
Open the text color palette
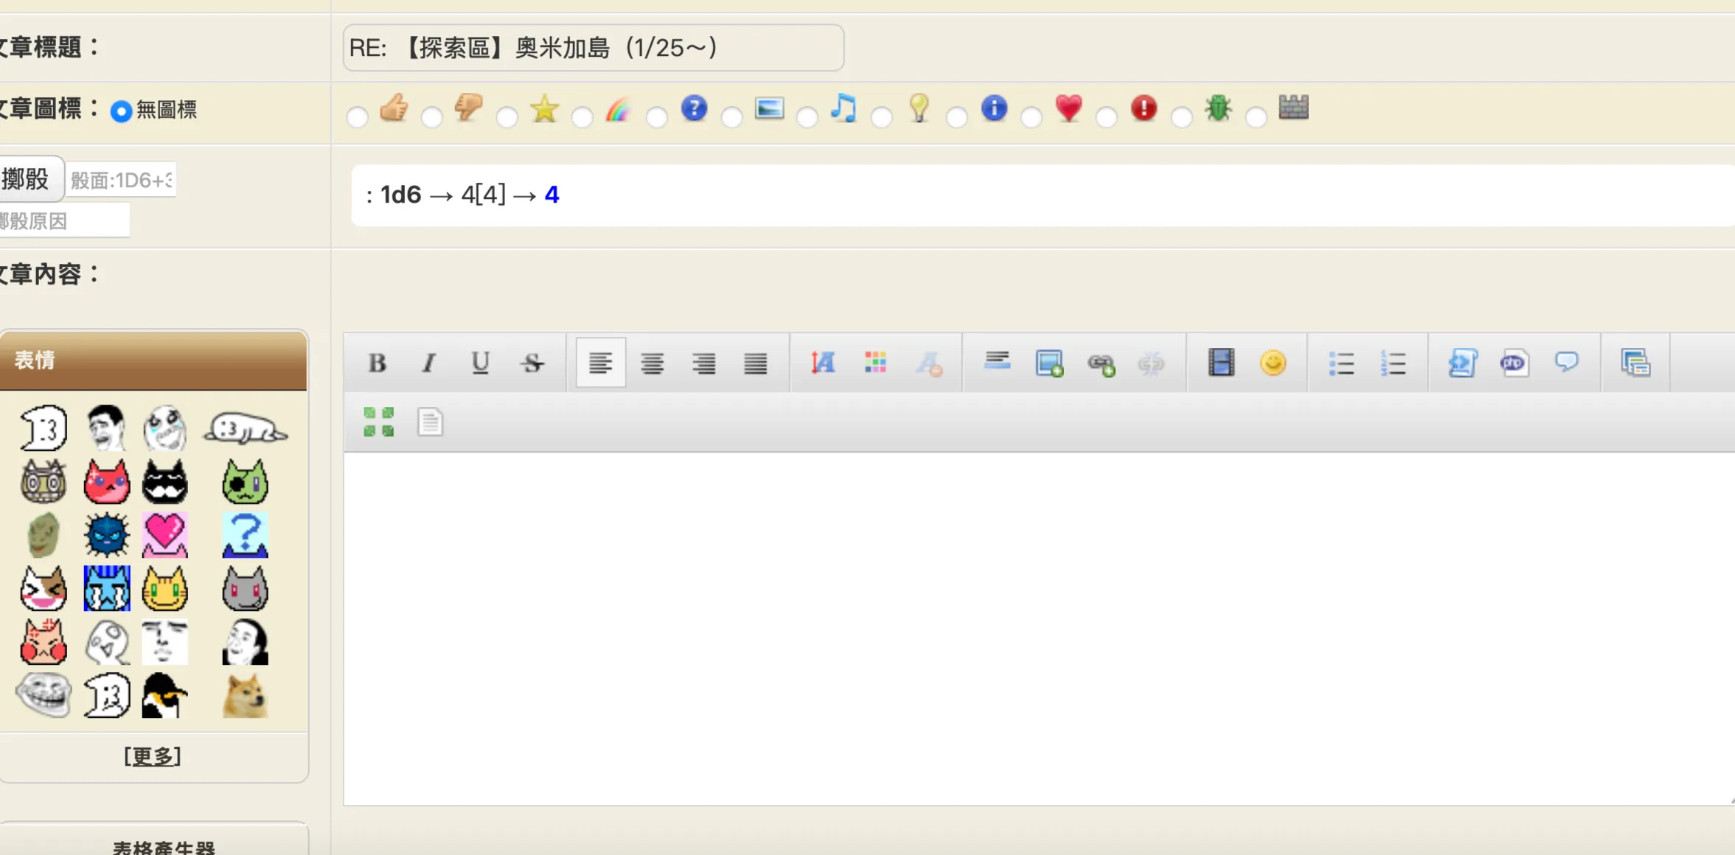(875, 363)
